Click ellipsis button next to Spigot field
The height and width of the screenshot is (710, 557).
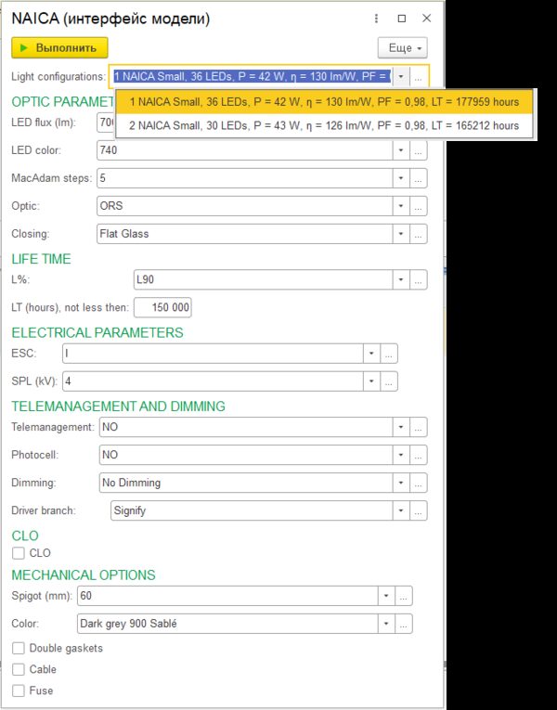tap(404, 596)
